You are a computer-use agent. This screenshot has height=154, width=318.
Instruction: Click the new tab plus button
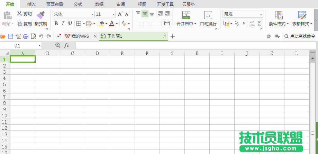tap(173, 36)
